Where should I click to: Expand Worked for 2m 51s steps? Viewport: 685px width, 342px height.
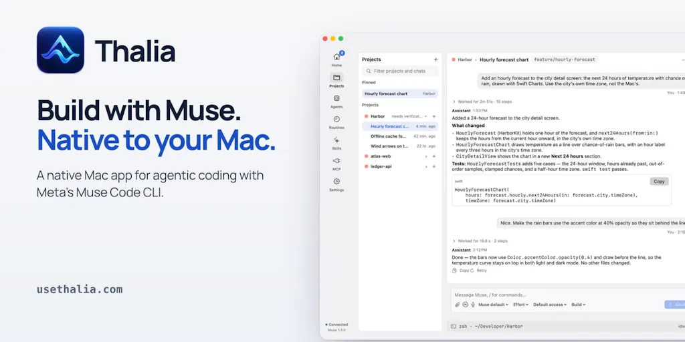tap(482, 102)
